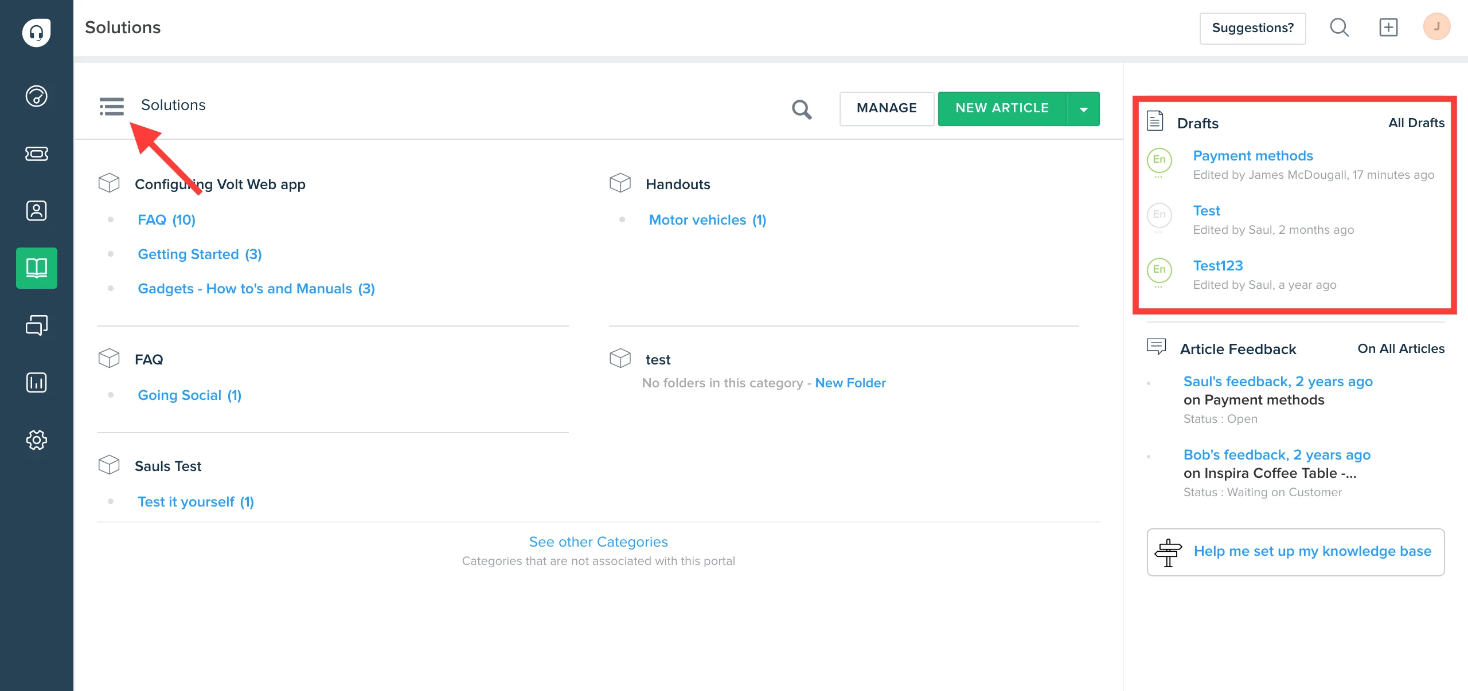Open Gadgets - How to's and Manuals folder
Viewport: 1468px width, 691px height.
[256, 289]
